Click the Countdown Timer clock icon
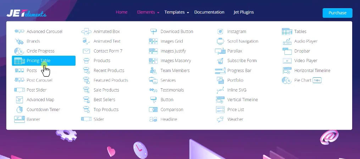 pos(20,110)
